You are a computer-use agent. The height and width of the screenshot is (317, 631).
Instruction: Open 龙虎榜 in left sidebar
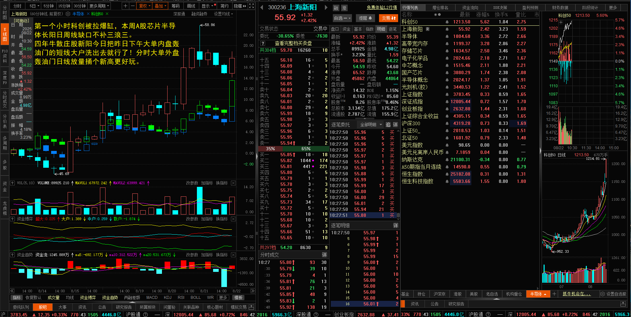(5, 208)
